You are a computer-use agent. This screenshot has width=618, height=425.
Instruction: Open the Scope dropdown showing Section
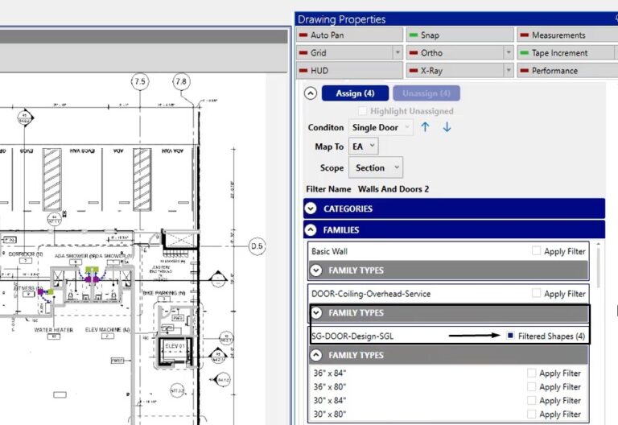click(376, 167)
